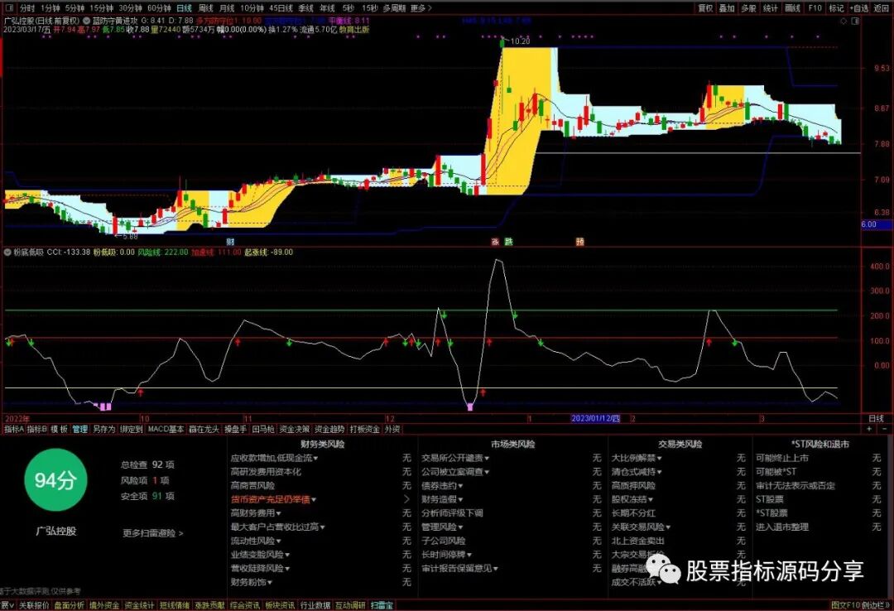
Task: Select the 资金趋势 indicator
Action: [x=329, y=429]
